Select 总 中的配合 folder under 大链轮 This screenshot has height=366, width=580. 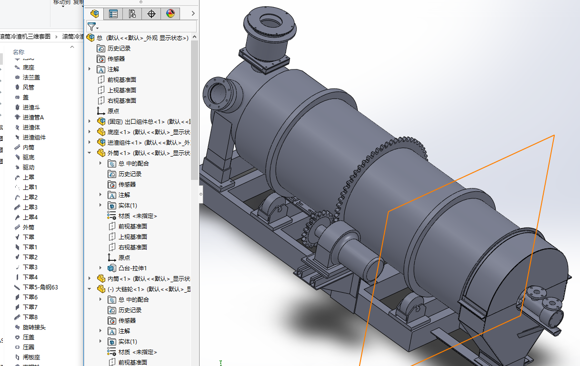coord(133,299)
